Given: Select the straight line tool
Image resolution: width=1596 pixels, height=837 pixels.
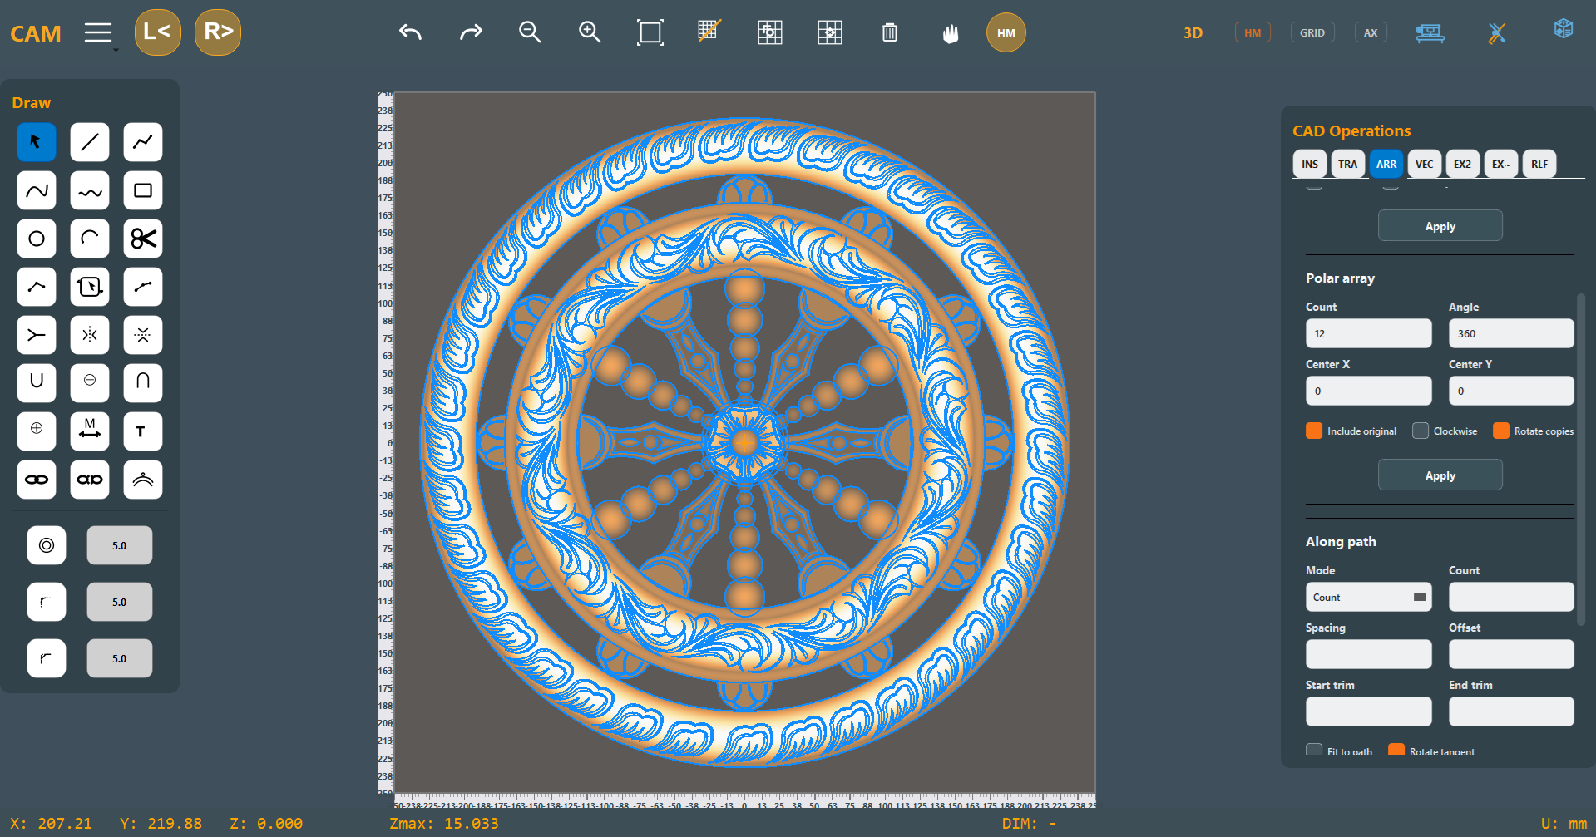Looking at the screenshot, I should pyautogui.click(x=90, y=142).
